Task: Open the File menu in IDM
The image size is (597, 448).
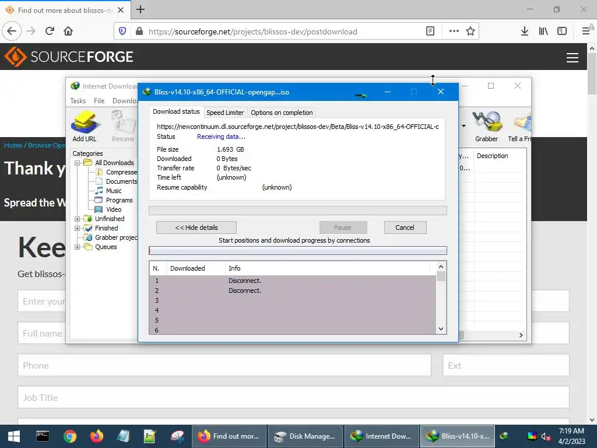Action: coord(99,100)
